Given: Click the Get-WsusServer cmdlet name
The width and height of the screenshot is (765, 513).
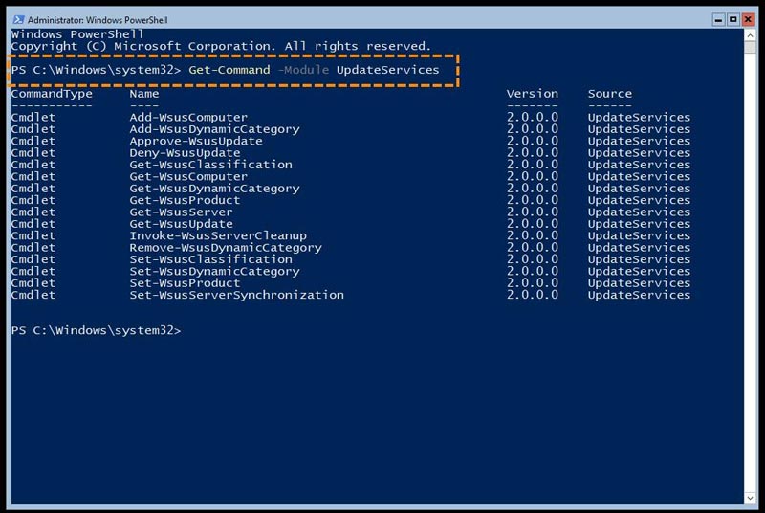Looking at the screenshot, I should coord(181,212).
